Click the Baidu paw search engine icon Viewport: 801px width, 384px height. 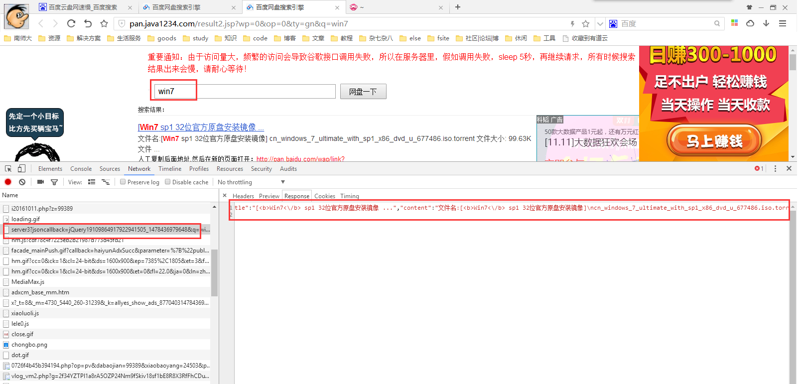pos(613,23)
